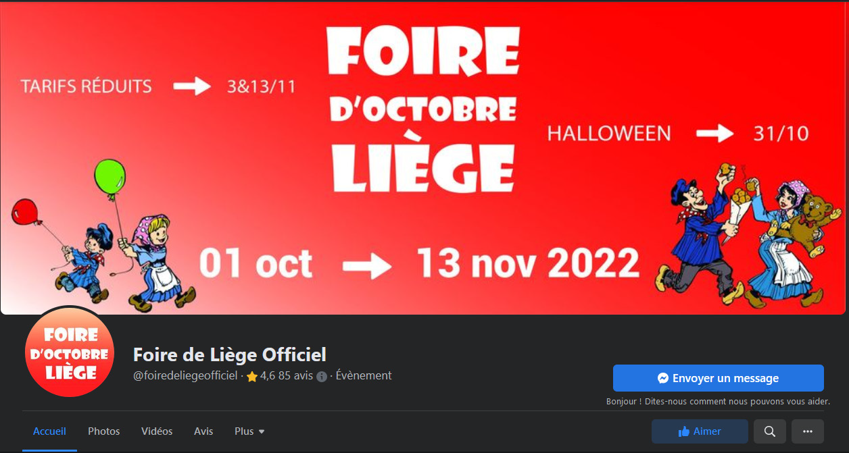Click the page title Foire de Liège Officiel
The image size is (849, 453).
230,354
